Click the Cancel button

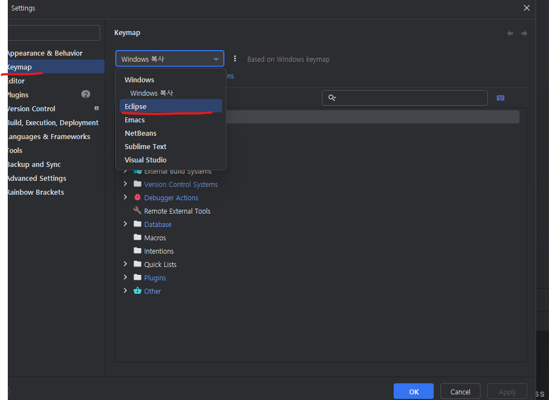click(460, 392)
